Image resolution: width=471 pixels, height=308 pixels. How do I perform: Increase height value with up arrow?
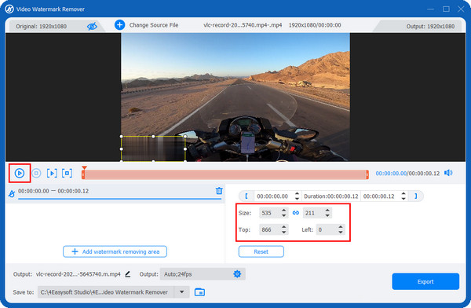(327, 211)
